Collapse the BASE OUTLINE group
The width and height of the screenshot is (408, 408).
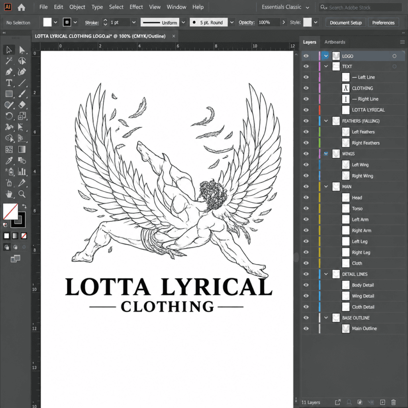click(326, 318)
